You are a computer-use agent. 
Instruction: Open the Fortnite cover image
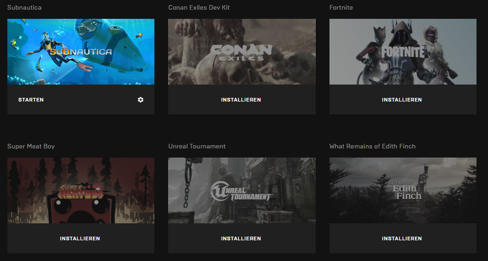click(403, 51)
